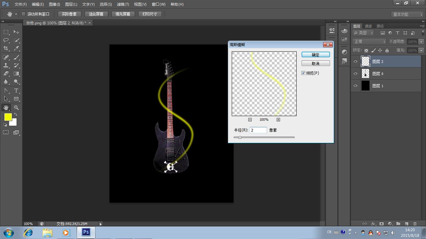Click 确定 in the Gaussian Blur dialog
The image size is (426, 239).
click(x=315, y=55)
